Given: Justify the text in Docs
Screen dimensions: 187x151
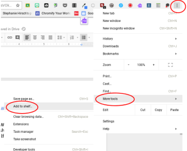Looking at the screenshot, I should [x=50, y=37].
